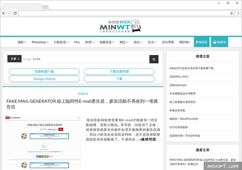Click the MINWT site logo
The height and width of the screenshot is (170, 242).
point(120,26)
